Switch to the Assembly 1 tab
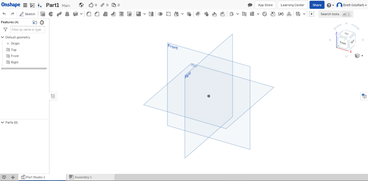Screen dimensions: 368x181 coord(83,177)
